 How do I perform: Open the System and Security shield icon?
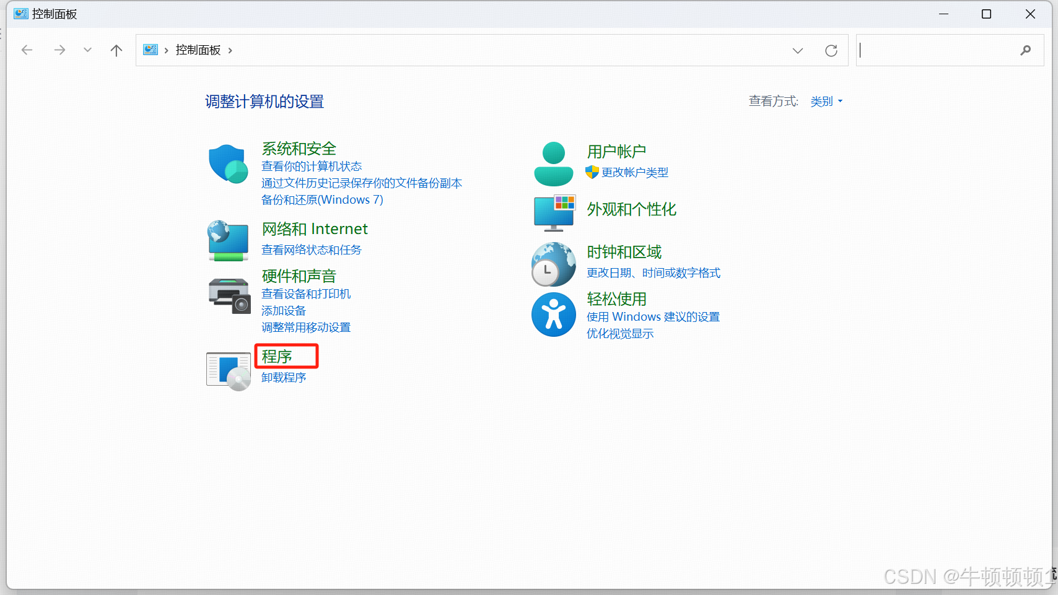(x=228, y=164)
